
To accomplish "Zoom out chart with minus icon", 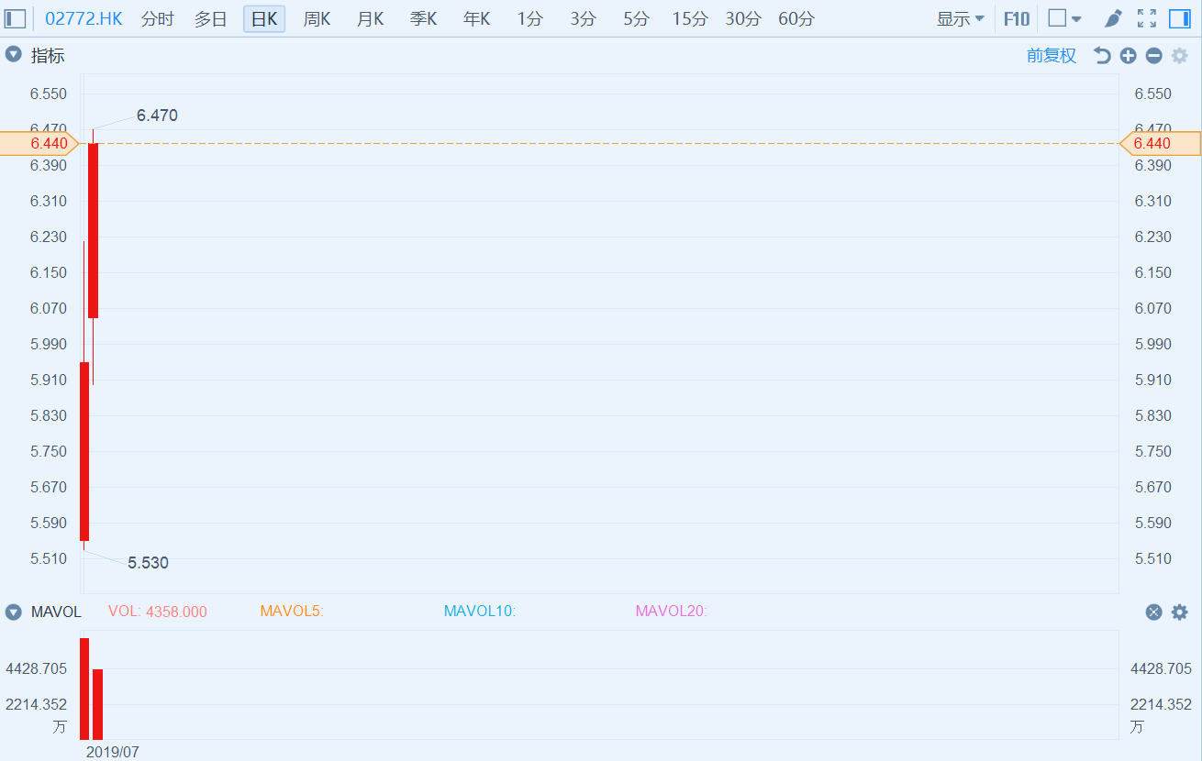I will pyautogui.click(x=1153, y=56).
